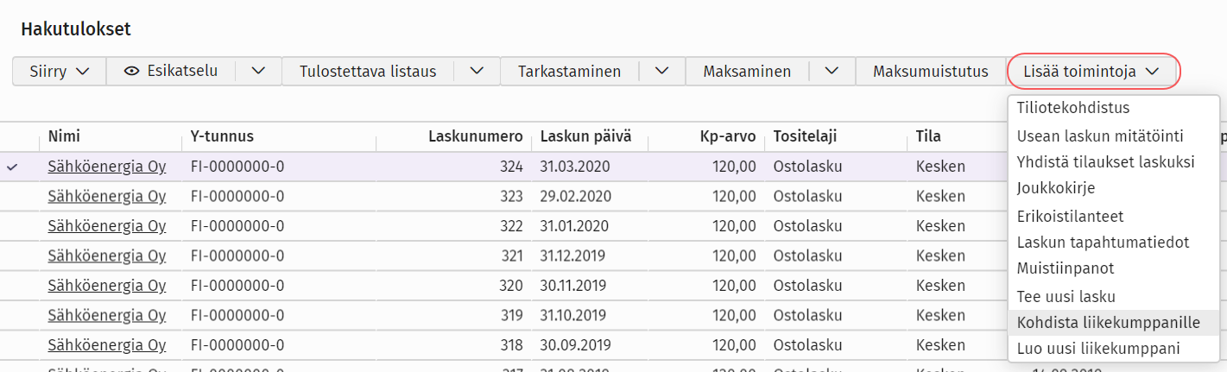This screenshot has height=372, width=1227.
Task: Sort by Laskun päivä column header
Action: (x=585, y=136)
